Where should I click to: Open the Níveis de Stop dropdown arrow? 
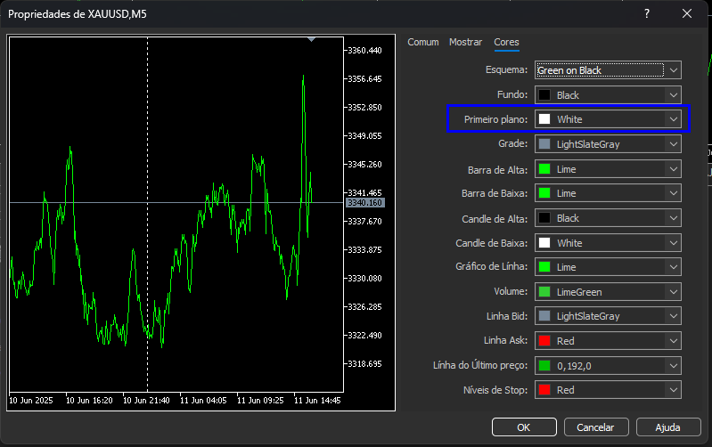(674, 390)
